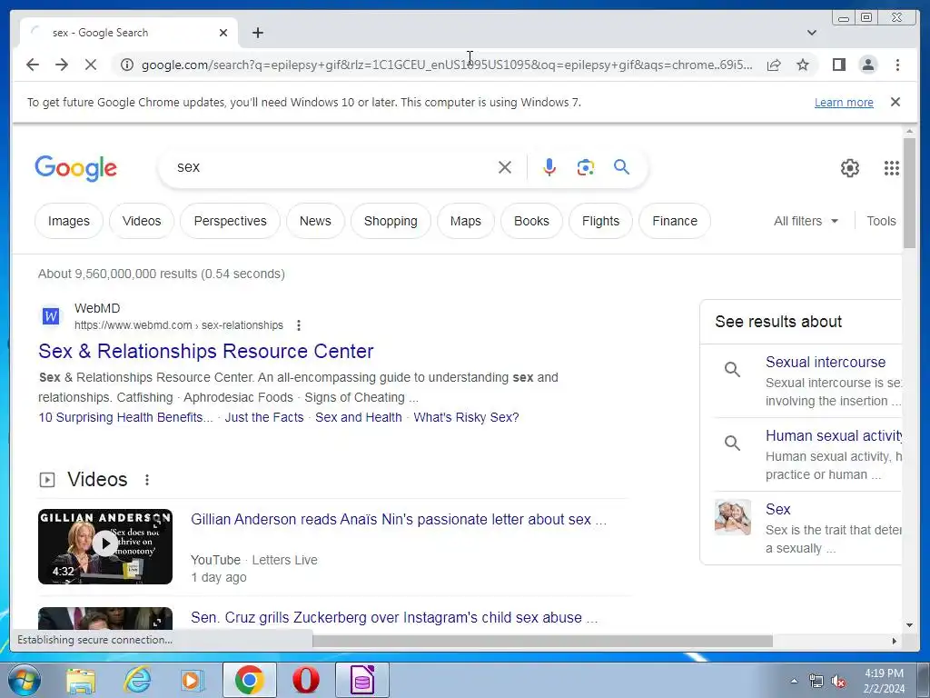Open 10 Surprising Health Benefits sitelink

tap(125, 417)
